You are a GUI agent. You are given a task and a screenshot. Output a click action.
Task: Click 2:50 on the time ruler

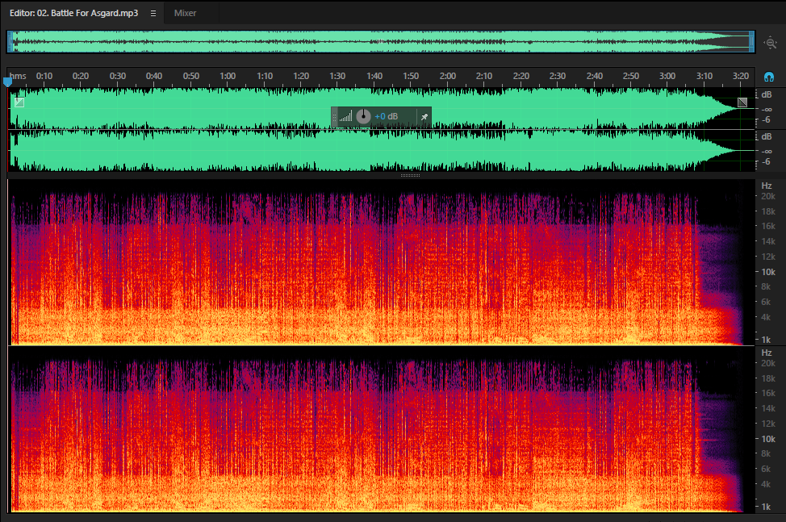(630, 76)
